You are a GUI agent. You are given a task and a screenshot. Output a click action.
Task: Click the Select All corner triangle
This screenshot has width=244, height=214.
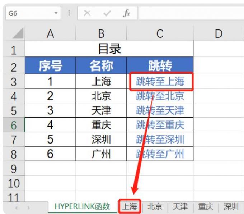(18, 33)
